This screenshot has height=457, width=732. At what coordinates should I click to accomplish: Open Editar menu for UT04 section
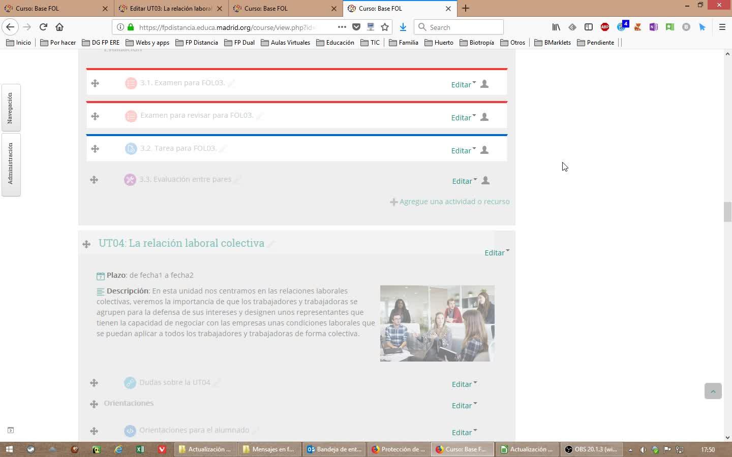tap(497, 252)
